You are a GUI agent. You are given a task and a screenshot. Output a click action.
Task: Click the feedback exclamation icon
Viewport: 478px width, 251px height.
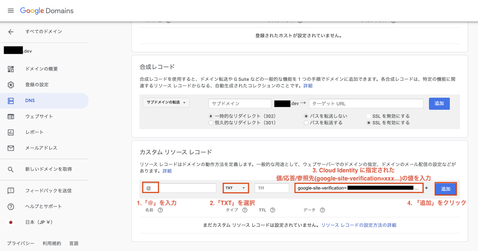tap(11, 191)
